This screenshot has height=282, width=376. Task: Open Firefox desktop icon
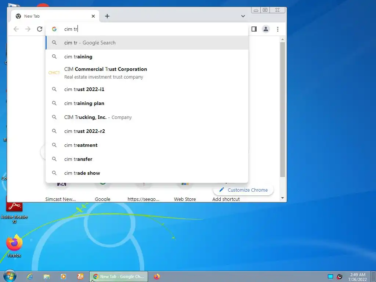coord(14,246)
